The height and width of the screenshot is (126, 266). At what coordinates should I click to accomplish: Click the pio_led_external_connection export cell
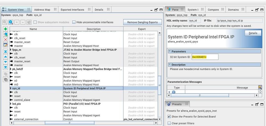coord(141,119)
